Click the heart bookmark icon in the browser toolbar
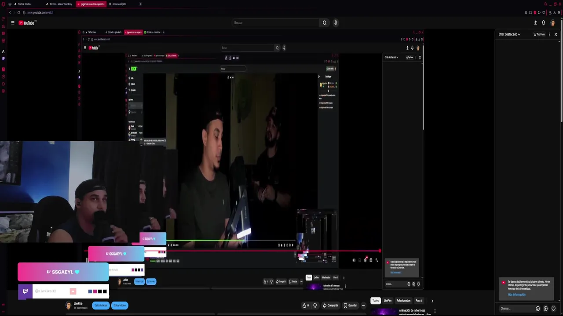 point(544,12)
